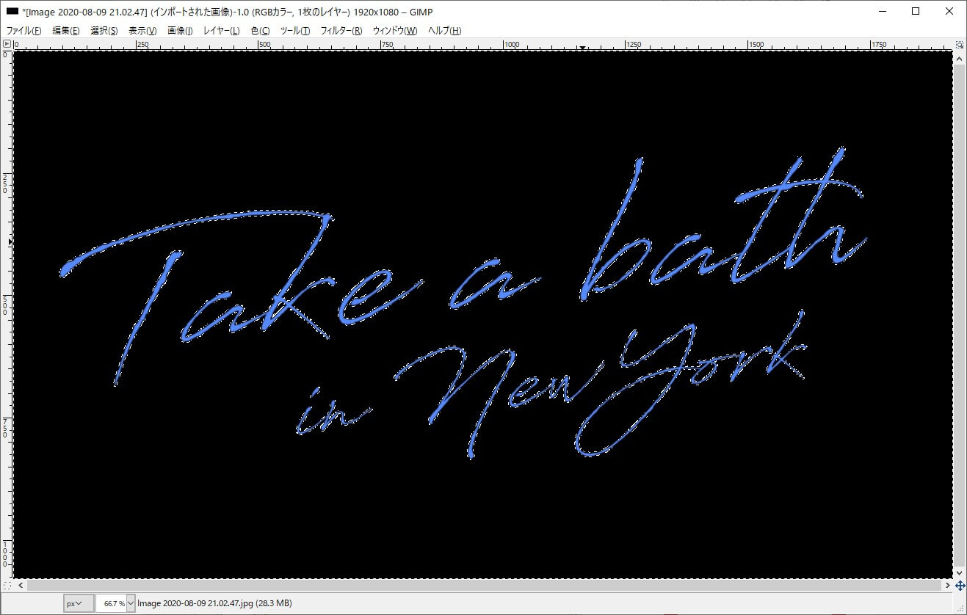Viewport: 967px width, 615px height.
Task: Close the GIMP window
Action: 949,11
